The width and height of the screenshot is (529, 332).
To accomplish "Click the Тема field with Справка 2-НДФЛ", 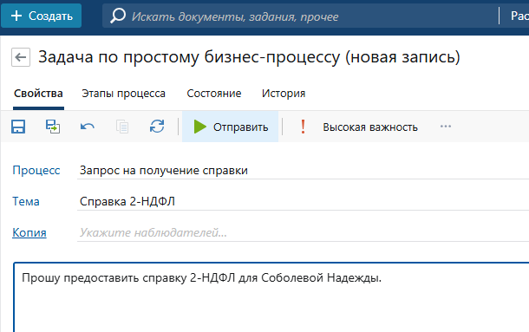I will click(x=303, y=201).
